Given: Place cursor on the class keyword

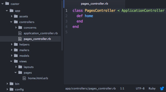Looking at the screenshot, I should click(x=78, y=10).
